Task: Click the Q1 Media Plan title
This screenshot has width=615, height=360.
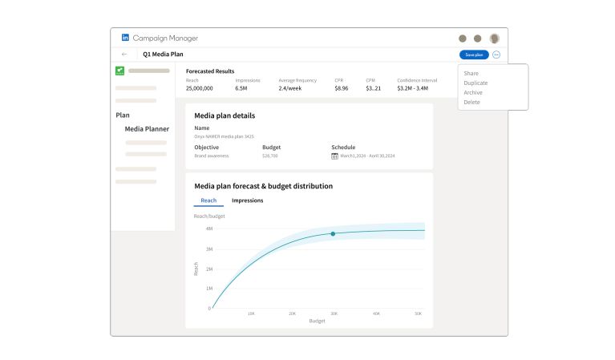Action: coord(163,55)
